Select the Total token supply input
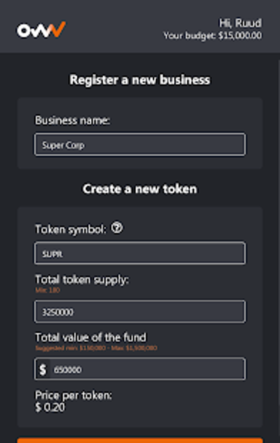 [x=140, y=312]
